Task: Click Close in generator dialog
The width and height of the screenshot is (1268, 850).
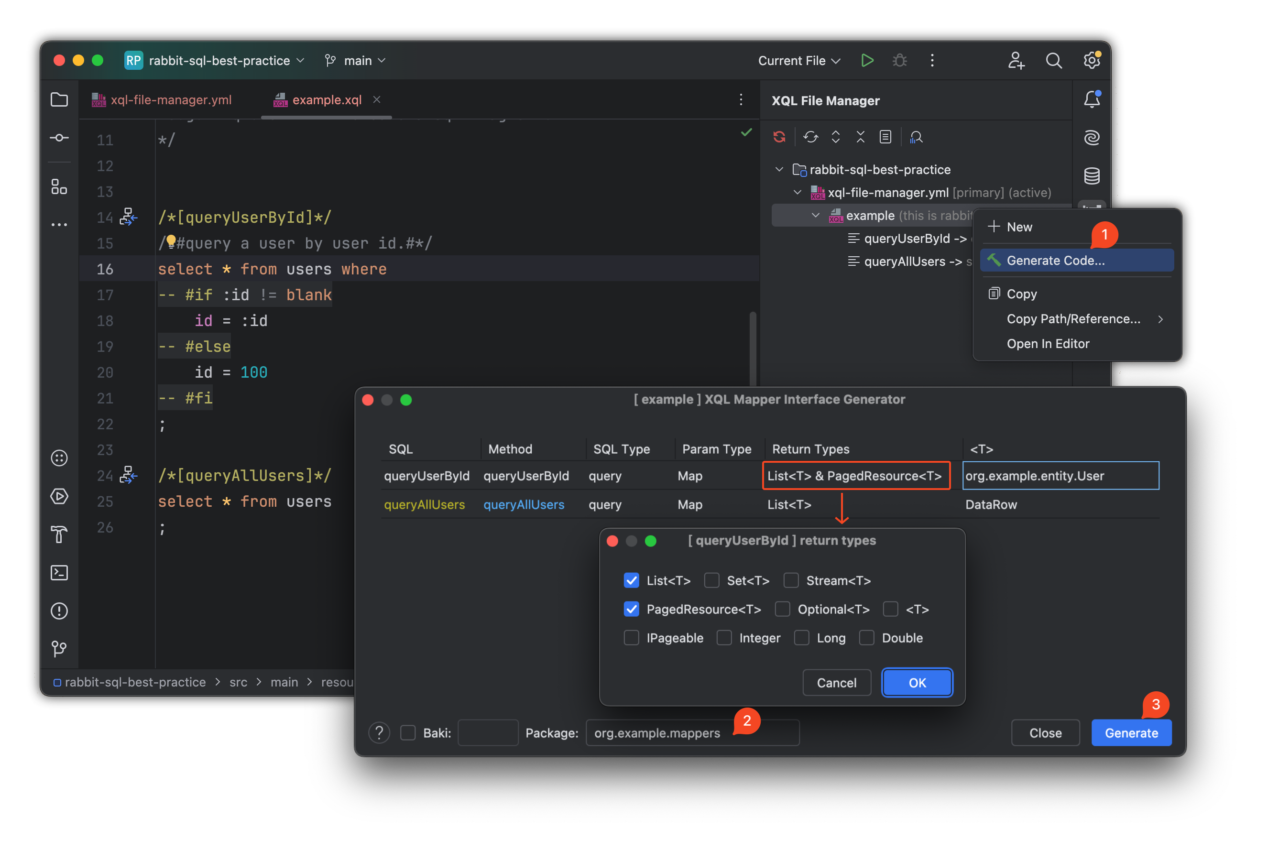Action: [x=1045, y=733]
